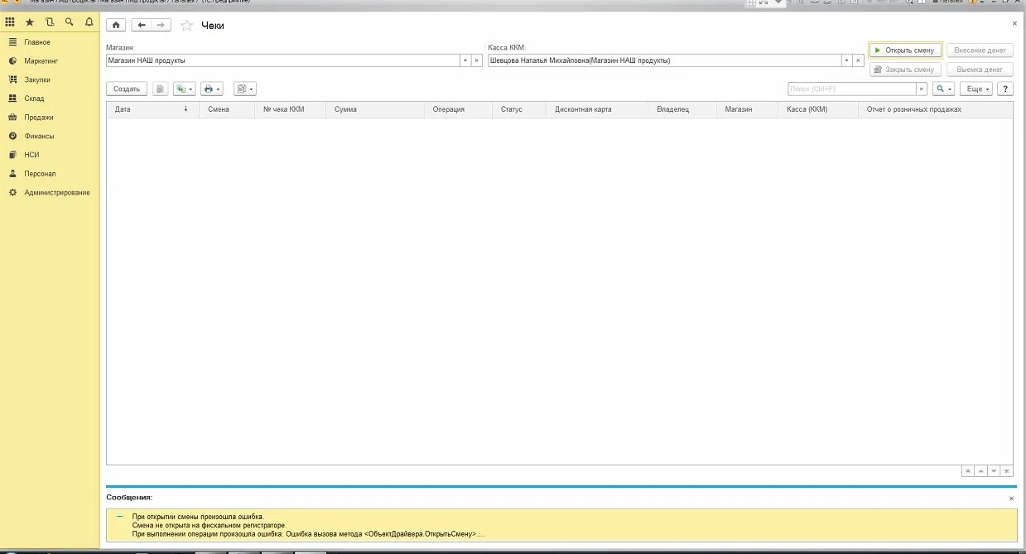
Task: Open the Склад section
Action: (x=34, y=99)
